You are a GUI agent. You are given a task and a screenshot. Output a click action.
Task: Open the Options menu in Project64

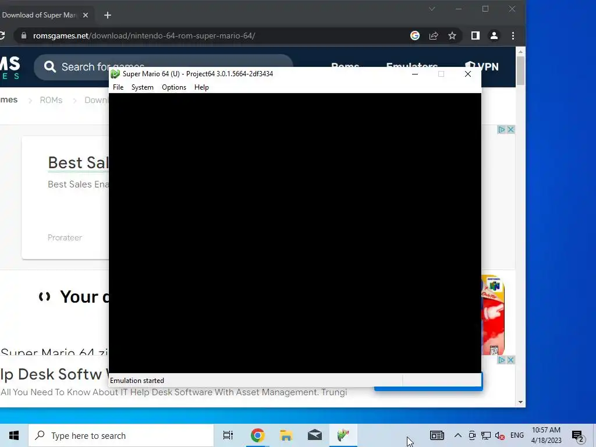point(174,87)
